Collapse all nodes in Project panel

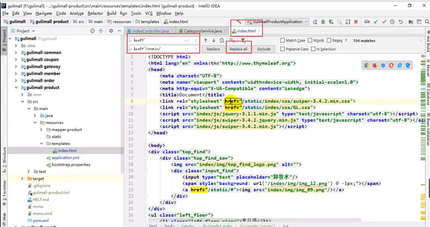101,31
